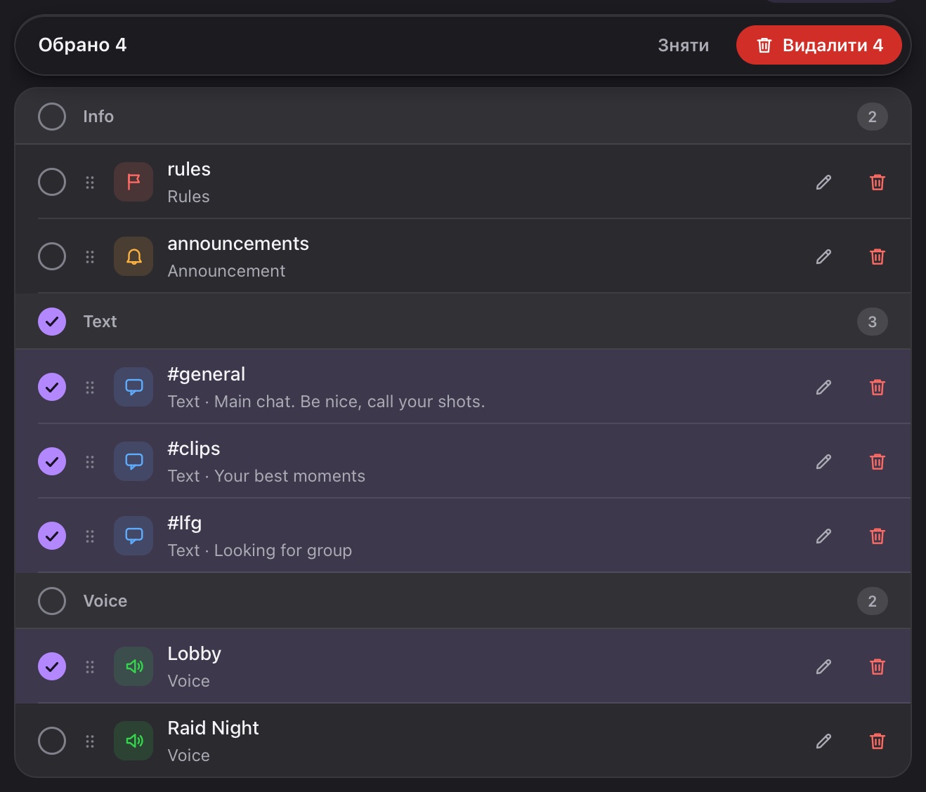
Task: Click the red Видалити 4 button
Action: click(819, 45)
